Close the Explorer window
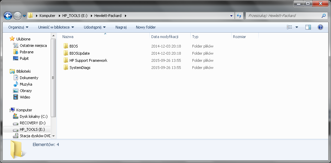331x163 pixels. [320, 3]
